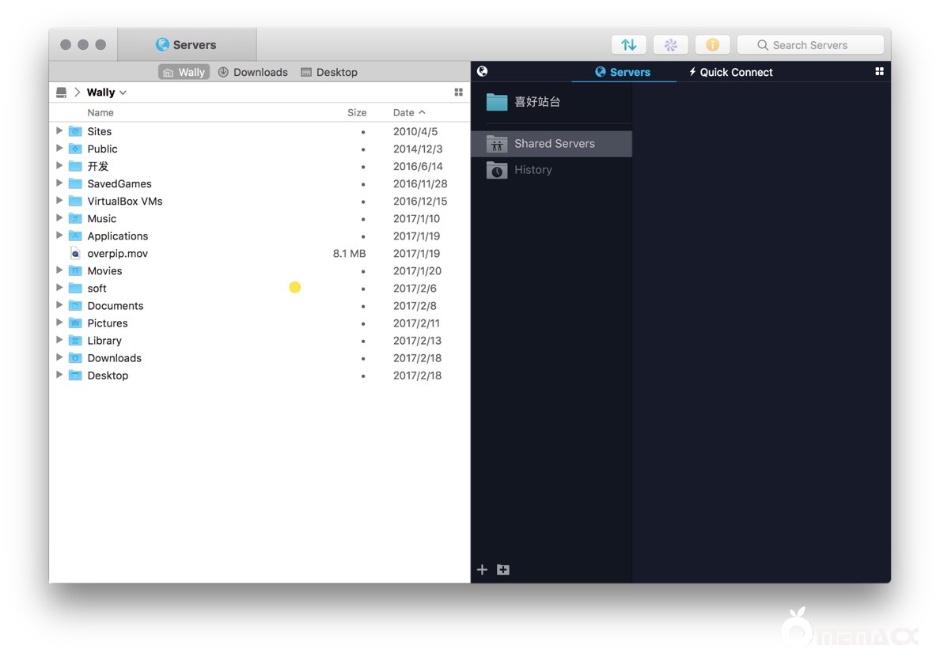Select the Servers tab in the dark pane
940x653 pixels.
623,72
